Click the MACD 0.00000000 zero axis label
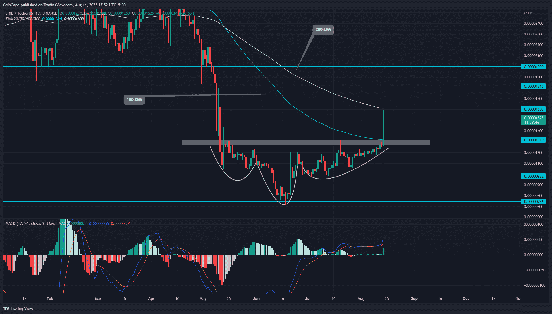 click(534, 255)
